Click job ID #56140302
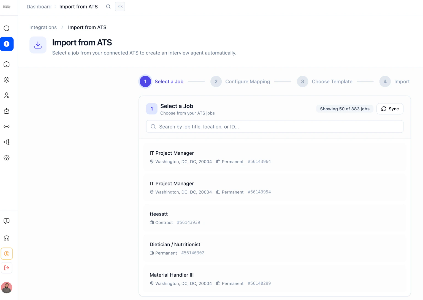This screenshot has width=423, height=300. [193, 253]
